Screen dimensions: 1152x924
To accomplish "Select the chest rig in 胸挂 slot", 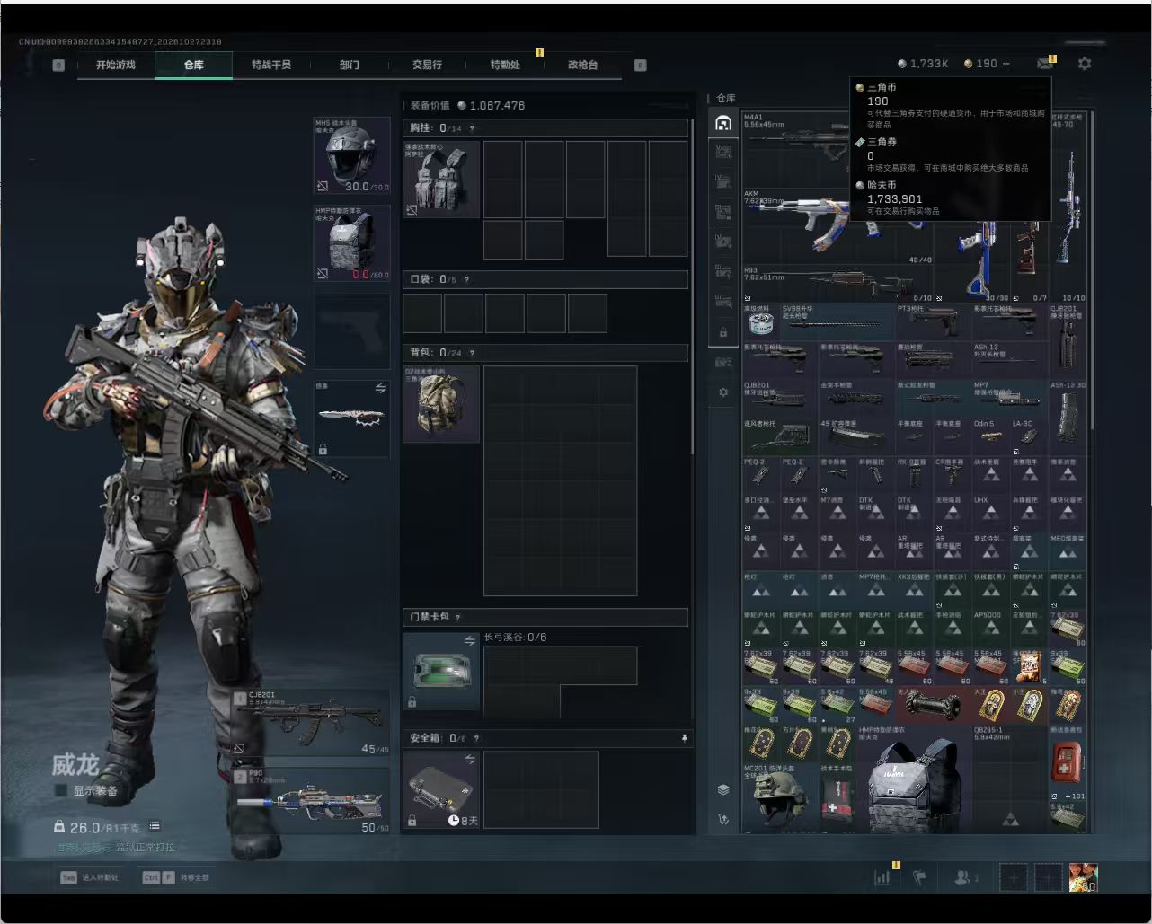I will (x=441, y=179).
